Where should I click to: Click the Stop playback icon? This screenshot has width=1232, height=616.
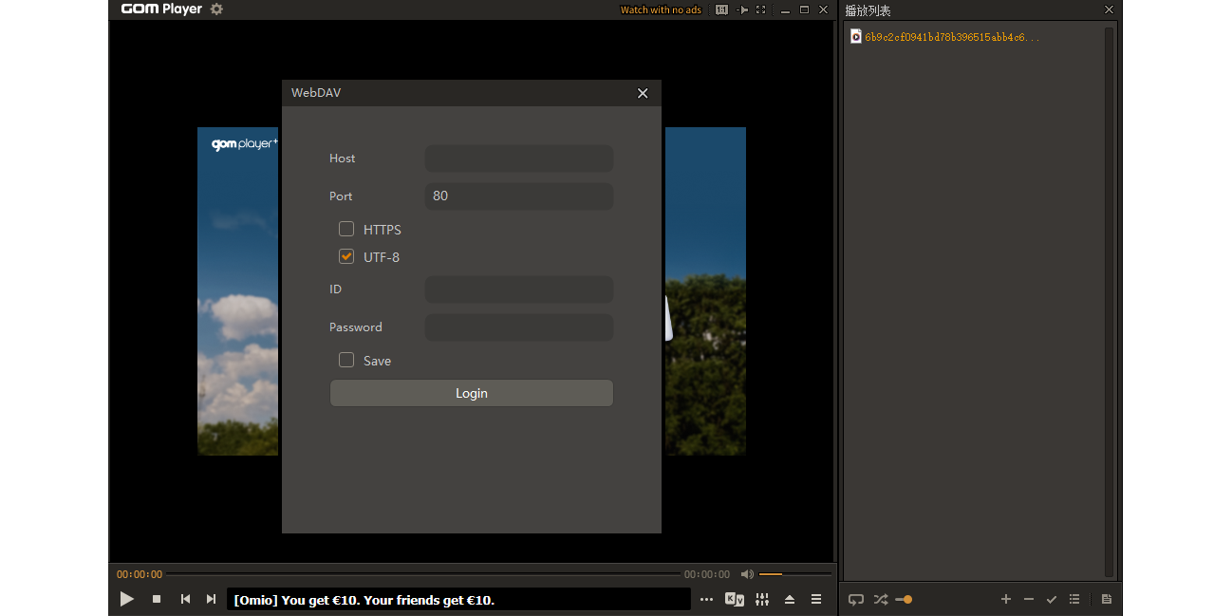pos(157,599)
